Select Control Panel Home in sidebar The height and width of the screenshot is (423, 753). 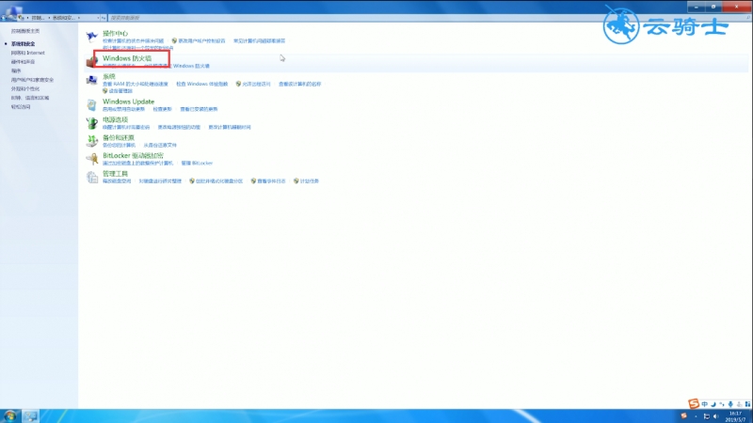tap(25, 31)
